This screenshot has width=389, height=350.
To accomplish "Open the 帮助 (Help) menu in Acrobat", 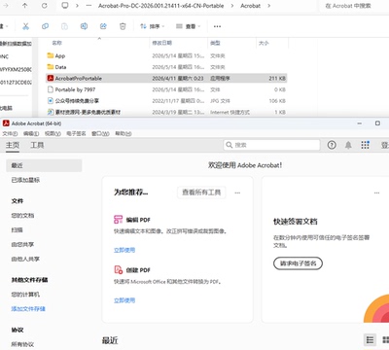I will tap(124, 133).
